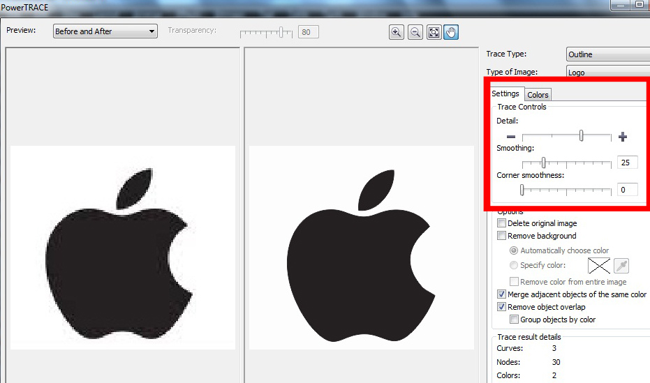This screenshot has width=650, height=383.
Task: Adjust the Detail slider
Action: point(581,136)
